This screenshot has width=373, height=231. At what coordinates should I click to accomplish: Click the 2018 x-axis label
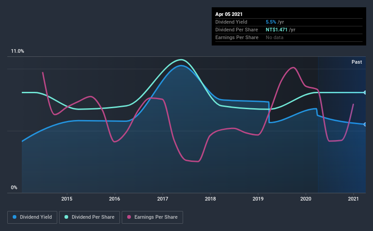pyautogui.click(x=210, y=199)
